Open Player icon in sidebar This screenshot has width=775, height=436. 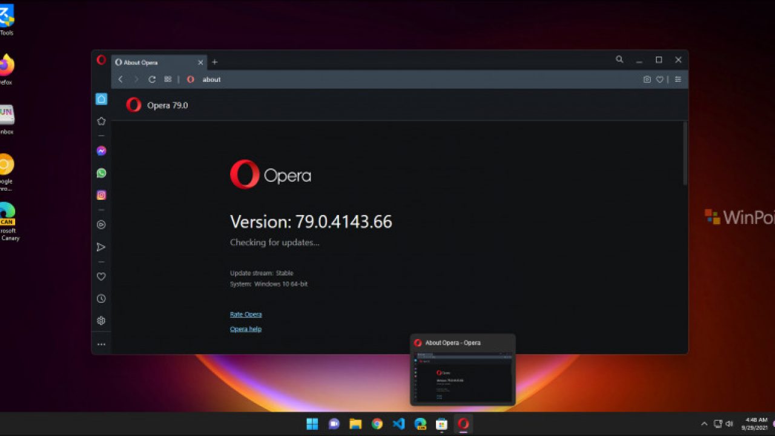coord(101,225)
